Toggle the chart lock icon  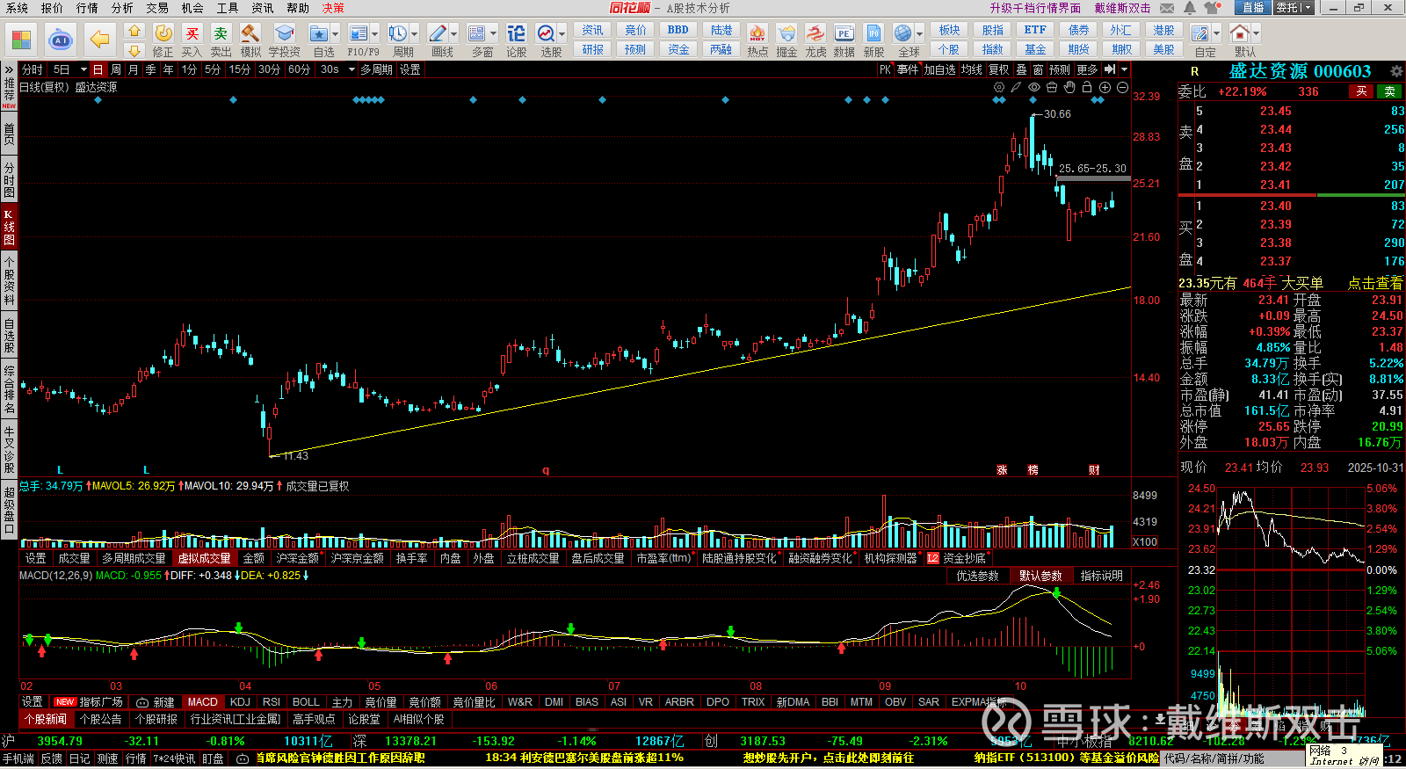point(1087,87)
